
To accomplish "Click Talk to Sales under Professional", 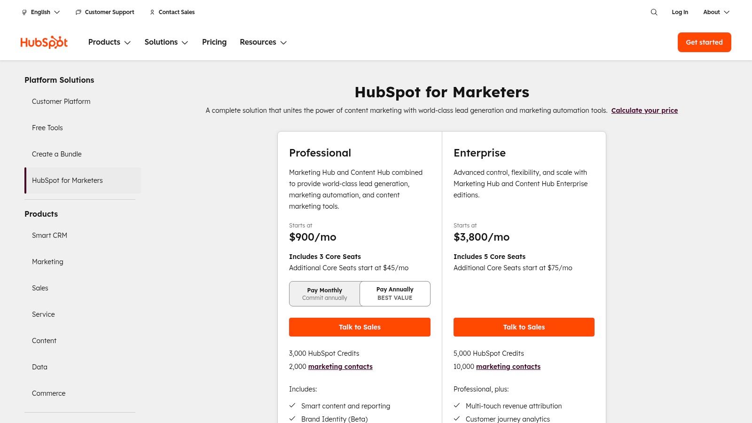I will click(360, 327).
